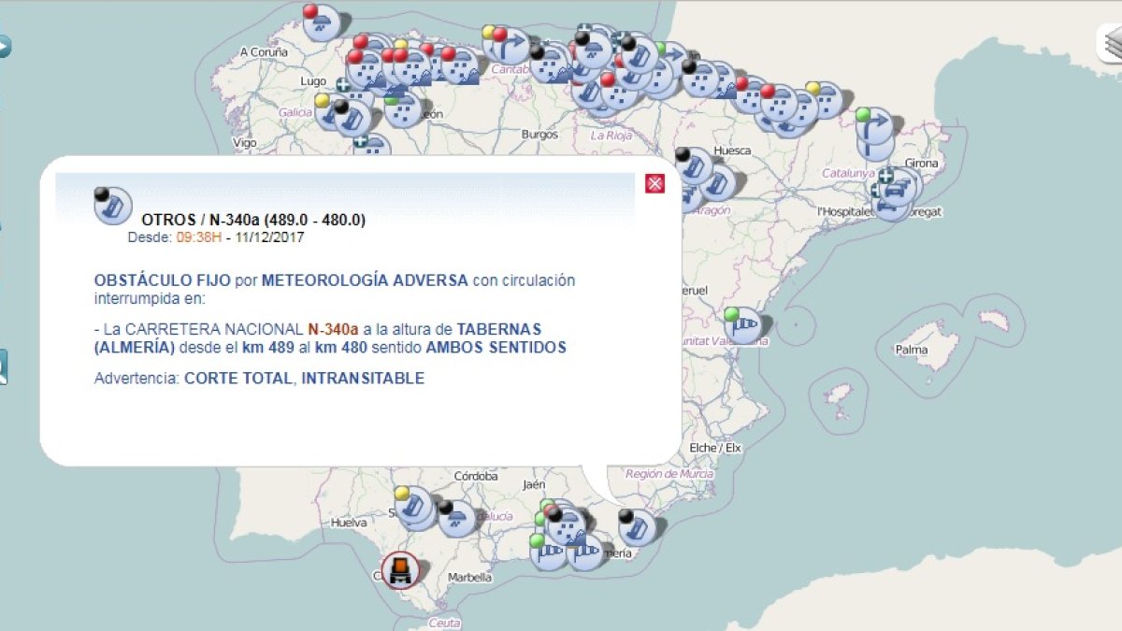
Task: Click the orange N-340a road link
Action: (334, 329)
